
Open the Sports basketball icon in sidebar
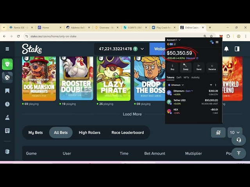click(7, 78)
